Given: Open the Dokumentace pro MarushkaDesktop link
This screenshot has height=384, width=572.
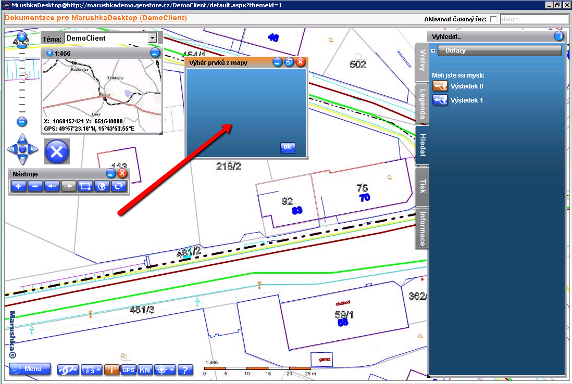Looking at the screenshot, I should pyautogui.click(x=96, y=18).
